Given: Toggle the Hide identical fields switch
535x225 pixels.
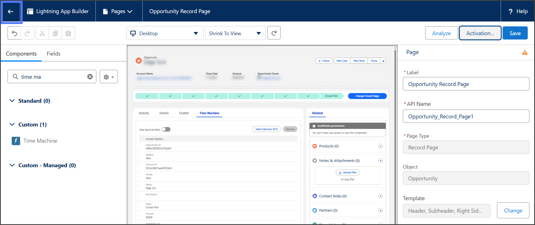Looking at the screenshot, I should (x=166, y=129).
